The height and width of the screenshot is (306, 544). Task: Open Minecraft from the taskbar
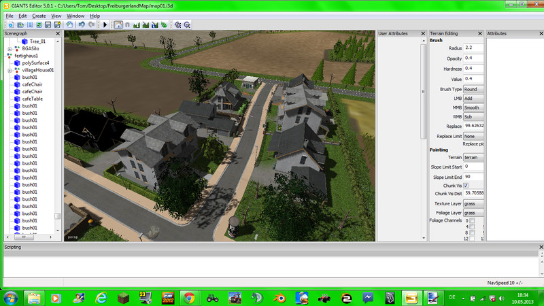[124, 299]
